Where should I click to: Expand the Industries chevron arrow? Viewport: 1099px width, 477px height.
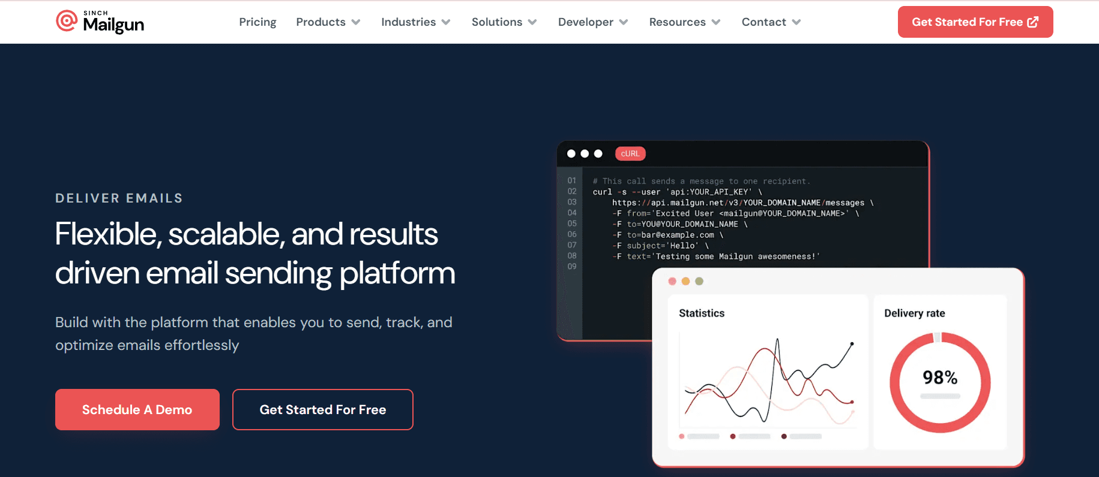pos(446,22)
